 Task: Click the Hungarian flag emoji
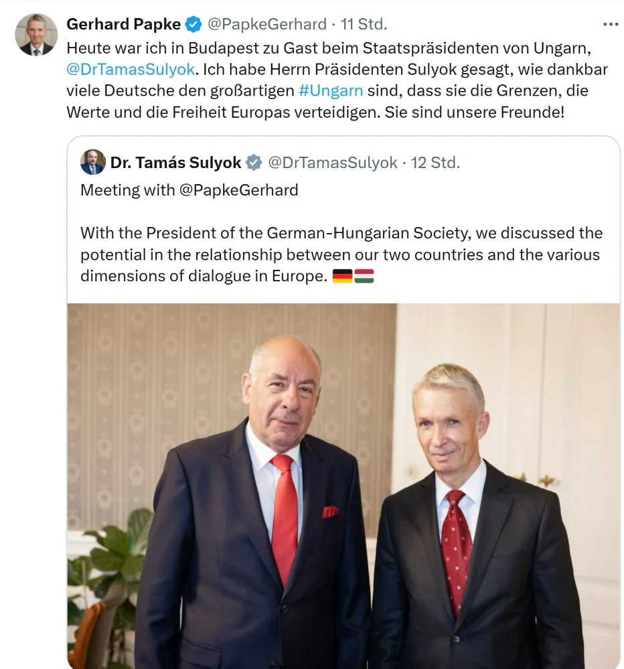tap(364, 276)
